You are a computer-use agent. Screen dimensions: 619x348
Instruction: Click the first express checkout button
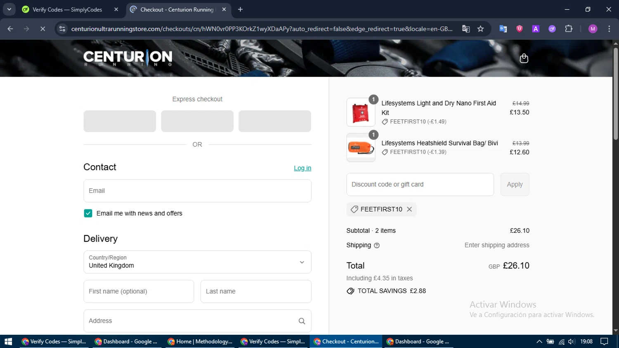click(120, 121)
